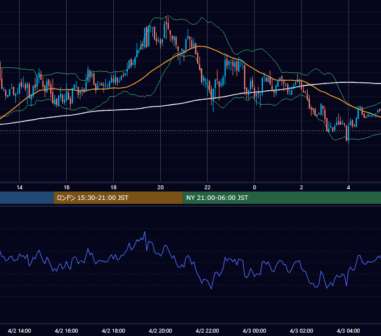Click the 4/2 14:00 indicator time label

coord(20,330)
